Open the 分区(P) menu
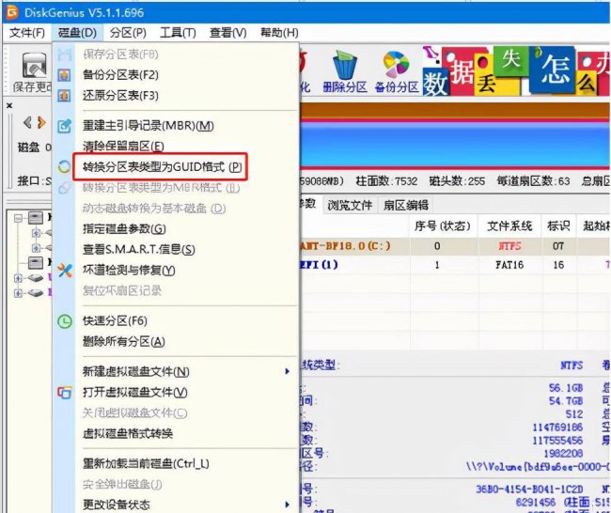Viewport: 611px width, 513px height. click(x=128, y=33)
